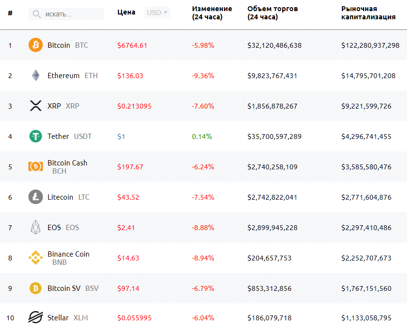Click the Ethereum diamond logo icon
The width and height of the screenshot is (407, 328).
pos(36,76)
